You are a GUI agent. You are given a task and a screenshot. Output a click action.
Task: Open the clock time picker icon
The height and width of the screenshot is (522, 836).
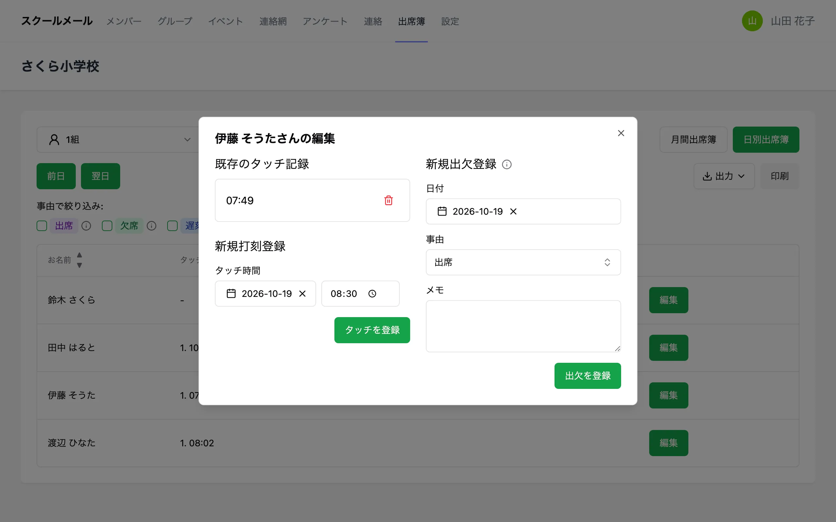372,293
